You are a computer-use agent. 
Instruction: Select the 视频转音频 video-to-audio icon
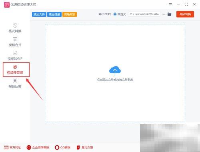pyautogui.click(x=15, y=67)
